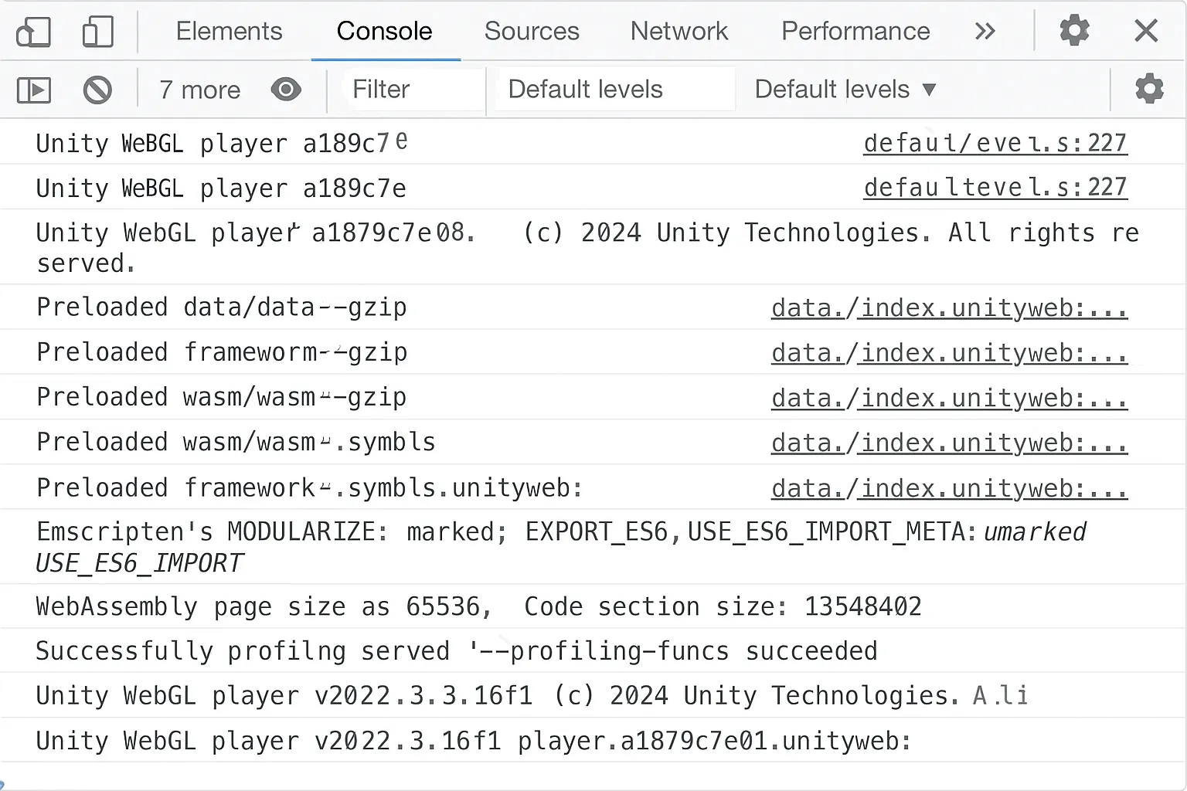
Task: Open source link for Preloaded data/data--gzip
Action: 949,308
